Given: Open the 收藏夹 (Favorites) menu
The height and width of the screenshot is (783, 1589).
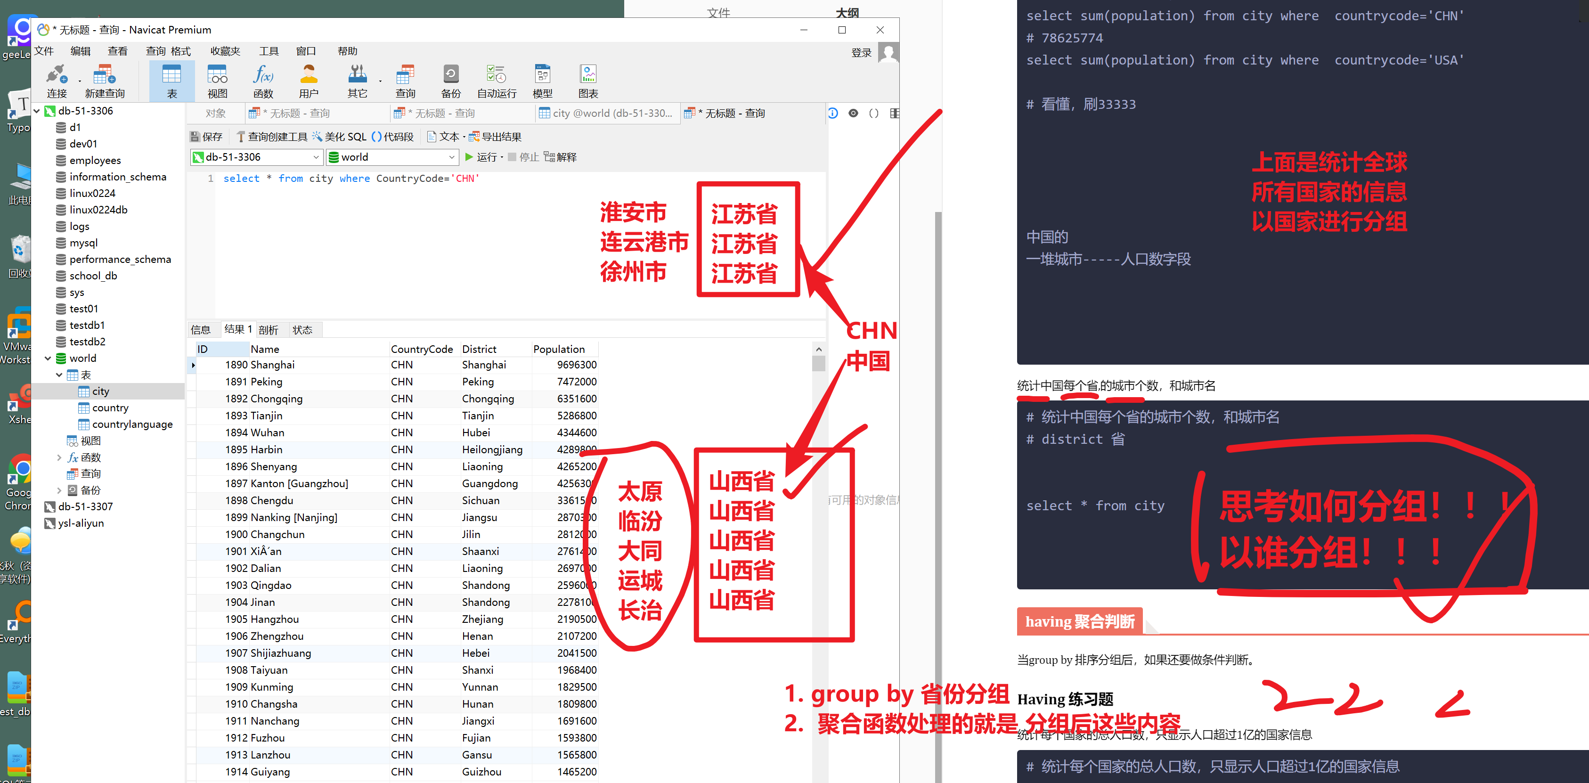Looking at the screenshot, I should (x=225, y=51).
